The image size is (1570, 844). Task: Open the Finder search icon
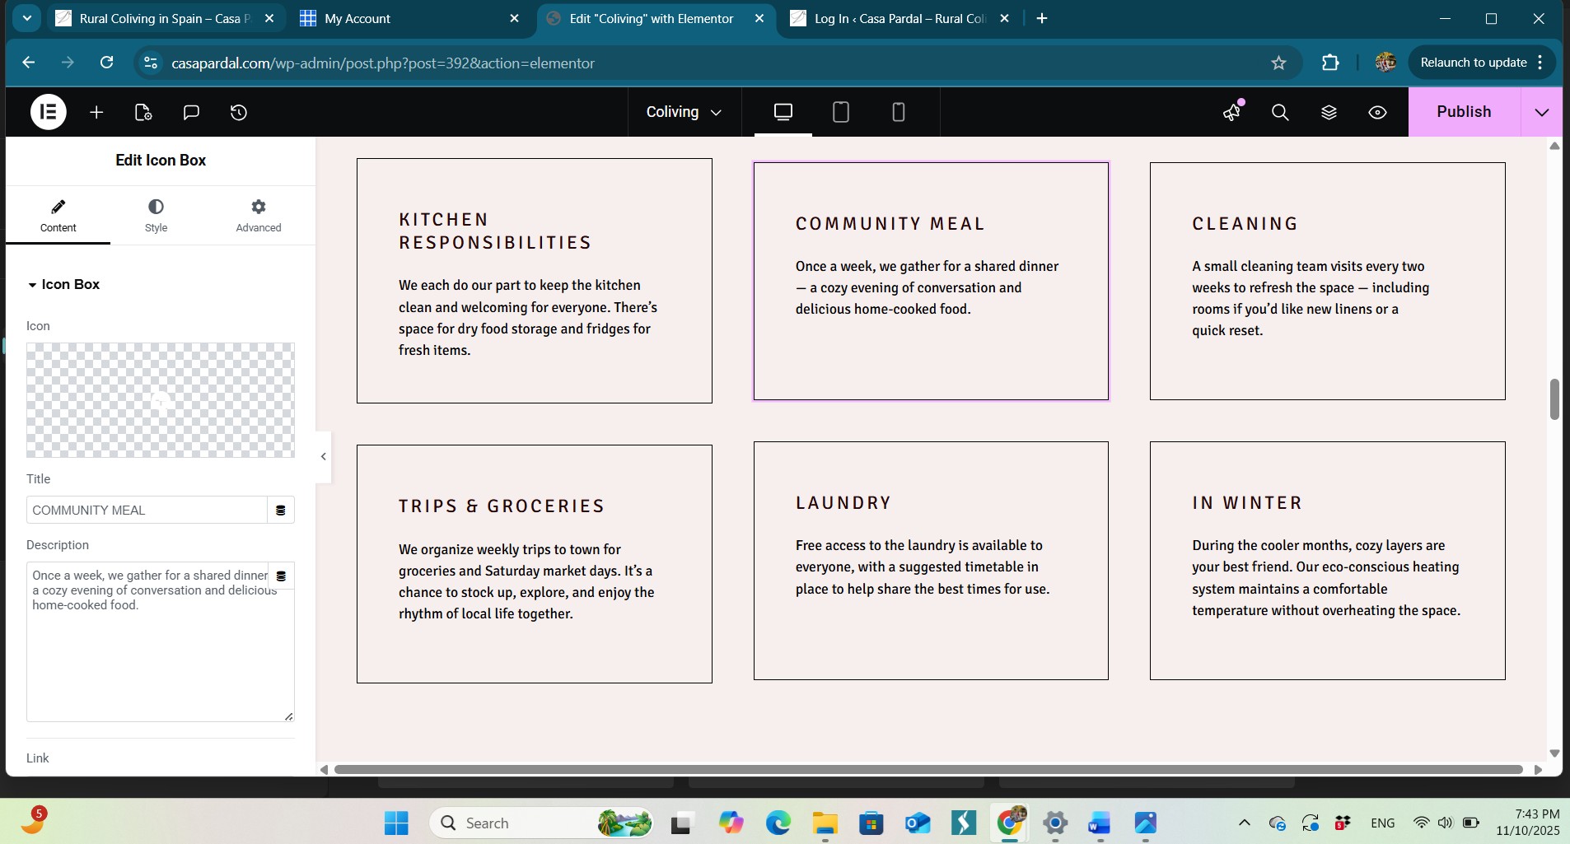1280,112
